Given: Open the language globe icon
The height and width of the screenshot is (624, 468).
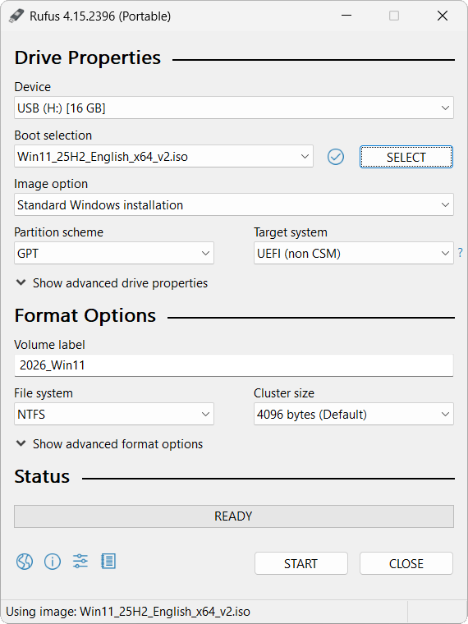Looking at the screenshot, I should (25, 562).
